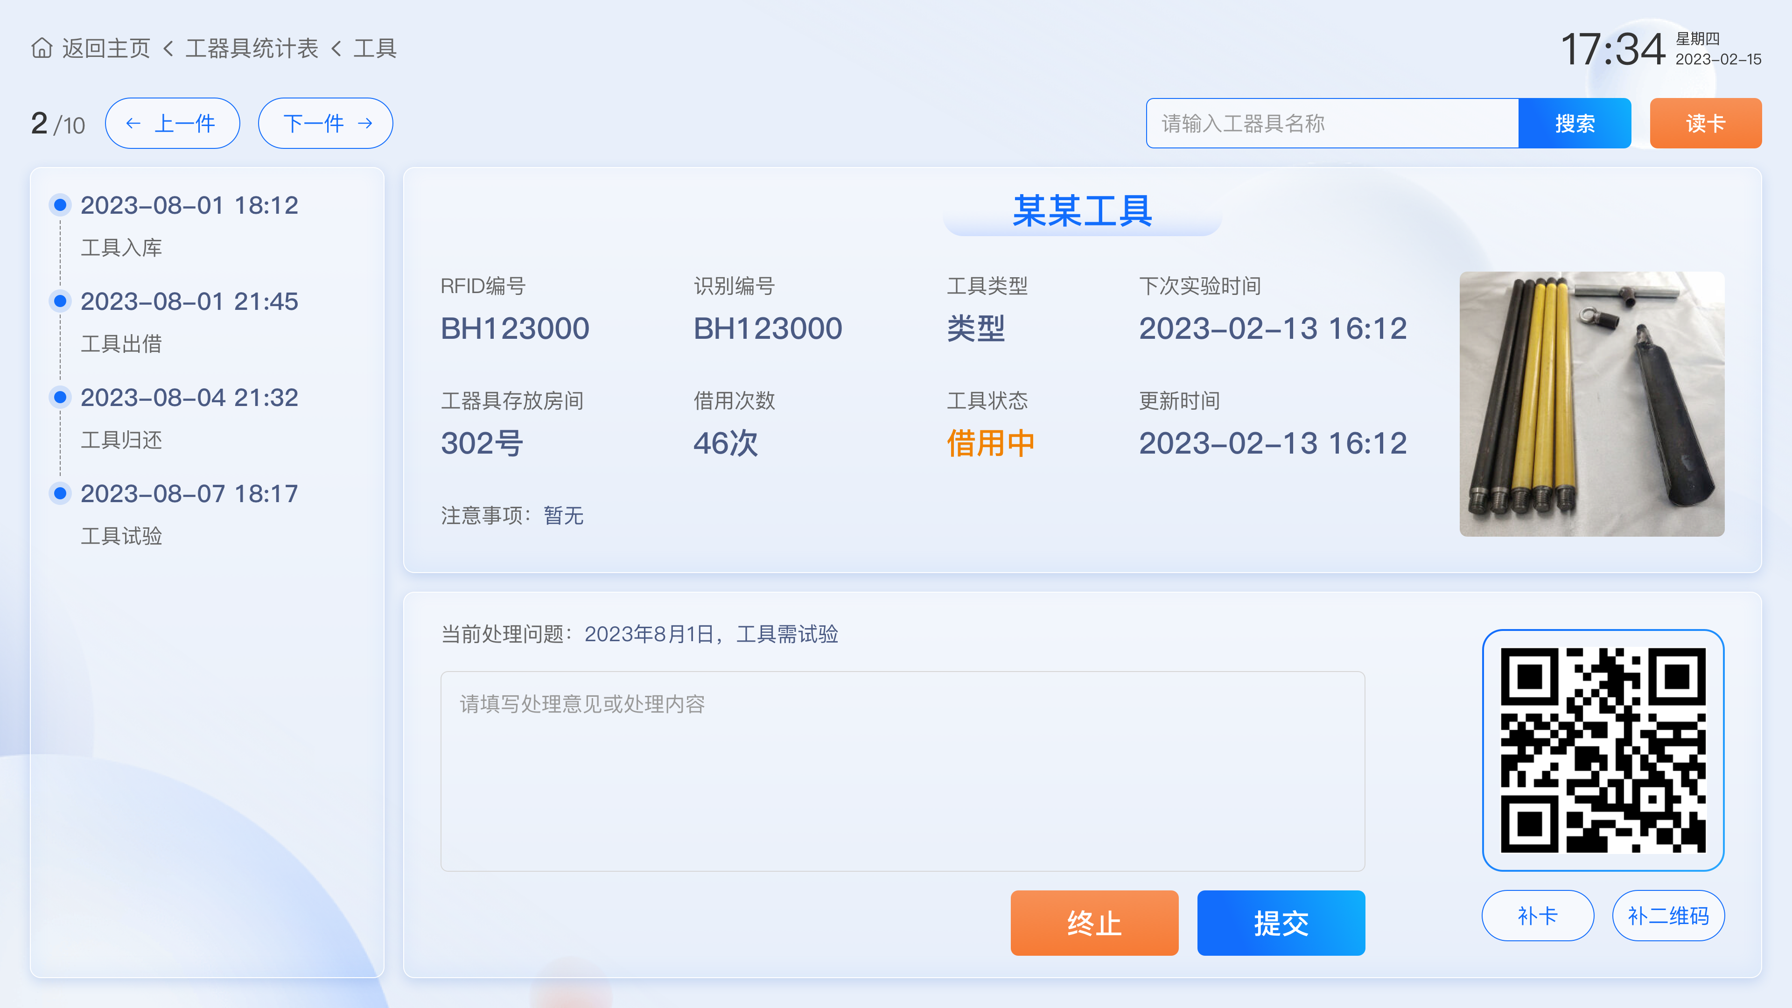The height and width of the screenshot is (1008, 1792).
Task: Click the home icon in the breadcrumb
Action: (x=42, y=48)
